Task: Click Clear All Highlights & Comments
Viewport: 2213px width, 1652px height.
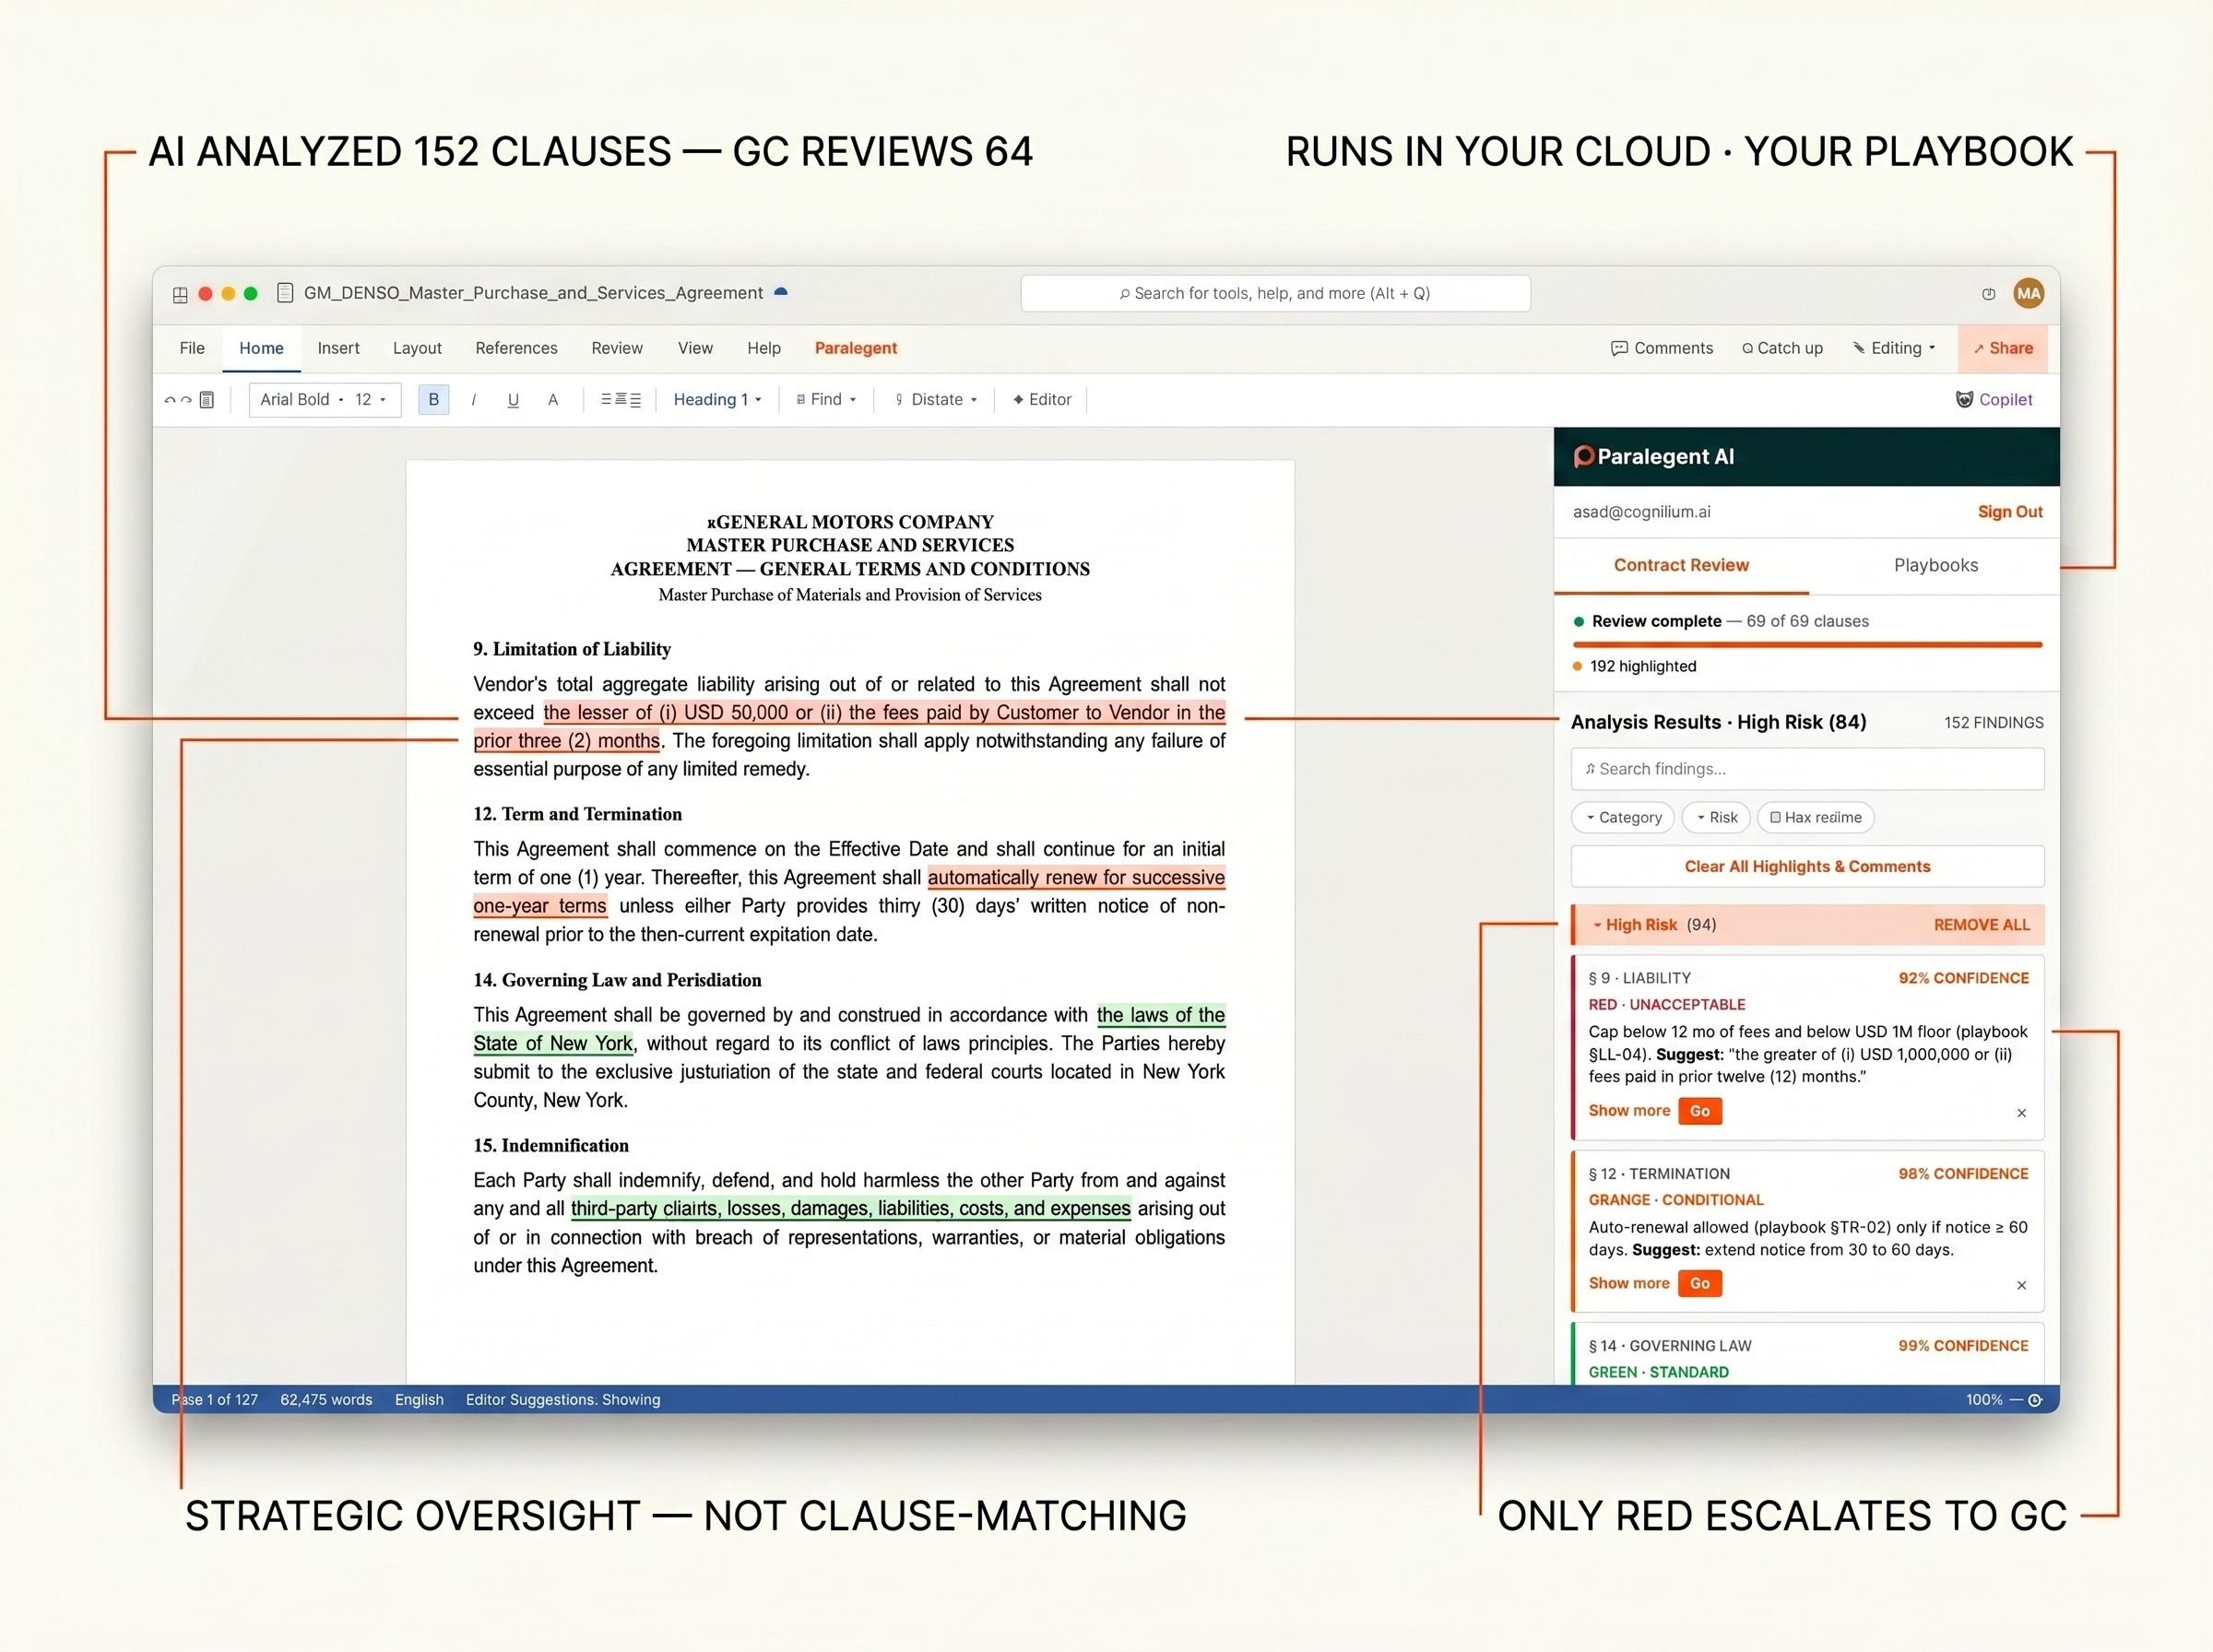Action: coord(1807,867)
